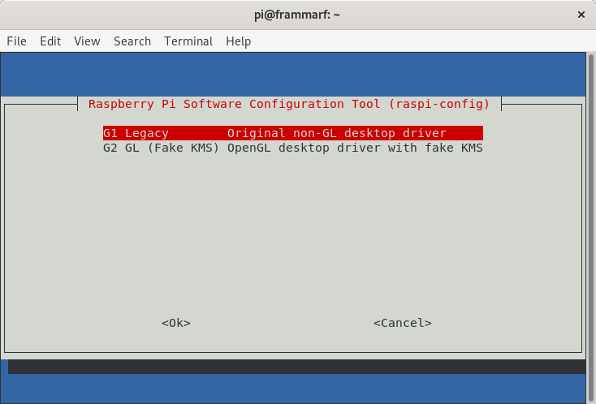Open the Edit menu
596x404 pixels.
[x=50, y=41]
